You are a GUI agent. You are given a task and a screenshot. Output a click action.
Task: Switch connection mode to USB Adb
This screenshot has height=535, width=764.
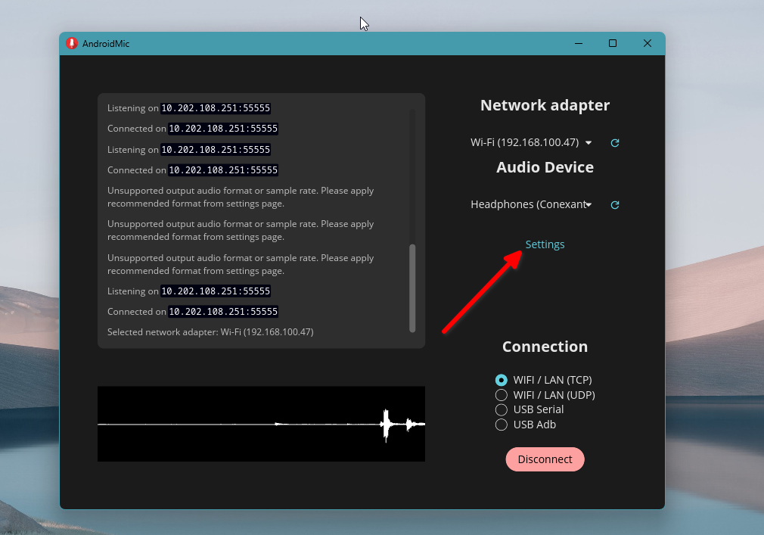(502, 425)
